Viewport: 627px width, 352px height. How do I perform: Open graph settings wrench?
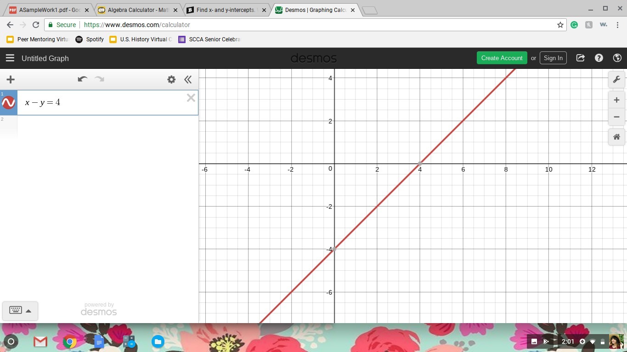pyautogui.click(x=616, y=79)
